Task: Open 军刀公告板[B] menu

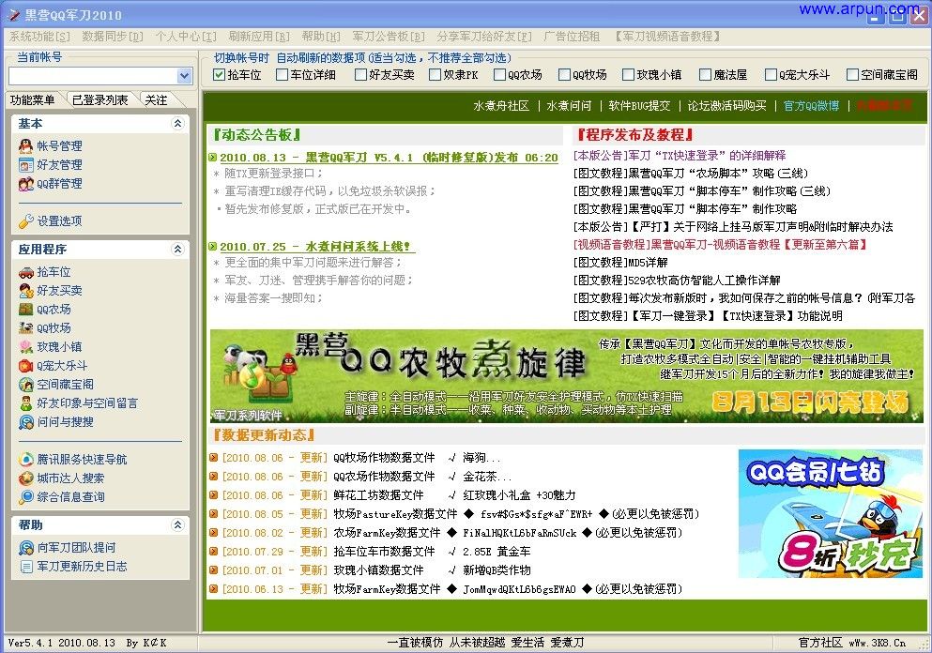Action: coord(389,37)
